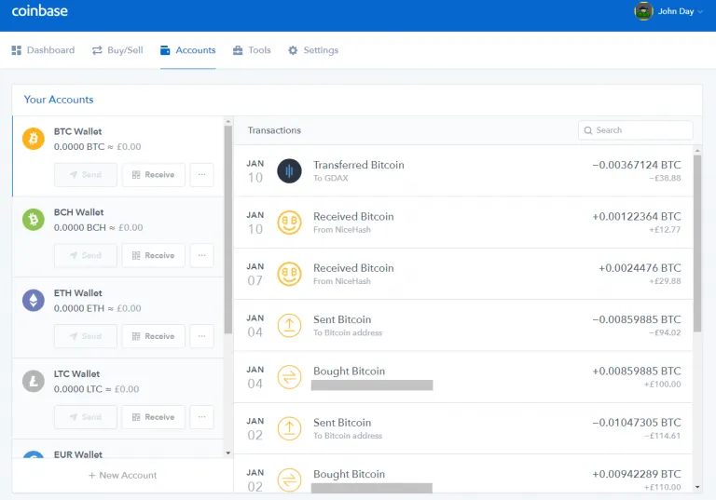Click the Dashboard grid icon
Image resolution: width=716 pixels, height=500 pixels.
[x=17, y=50]
